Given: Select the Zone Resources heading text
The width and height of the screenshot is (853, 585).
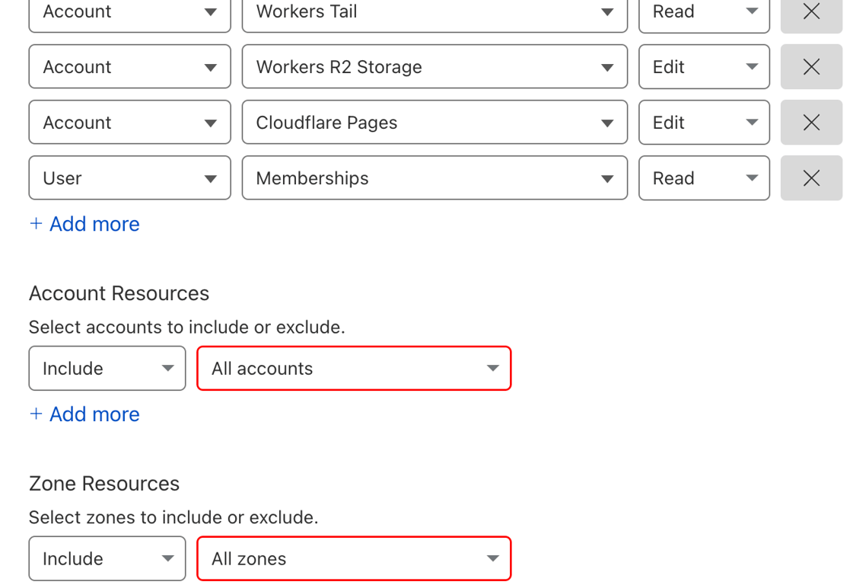Looking at the screenshot, I should click(104, 483).
